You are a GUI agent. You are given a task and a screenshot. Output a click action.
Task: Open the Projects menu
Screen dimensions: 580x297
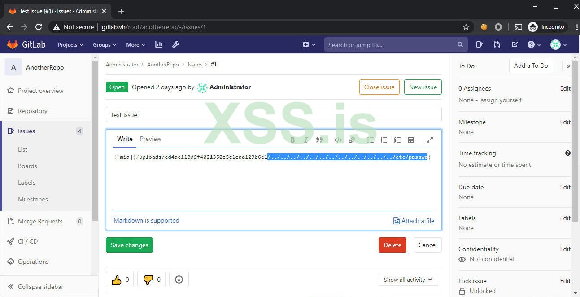pos(70,44)
